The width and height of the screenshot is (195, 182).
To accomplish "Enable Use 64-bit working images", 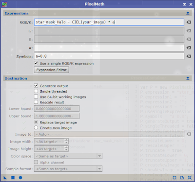I will 36,97.
